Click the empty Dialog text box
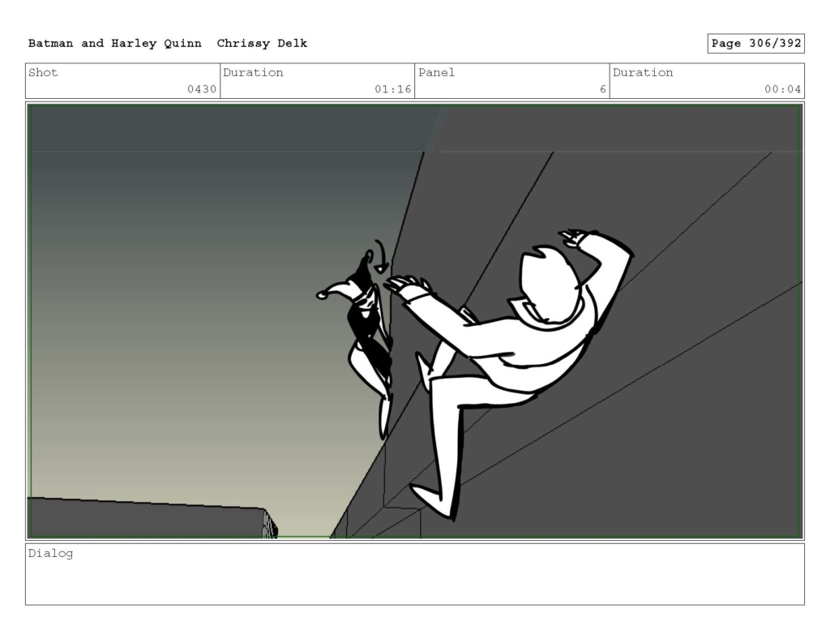 [x=415, y=574]
